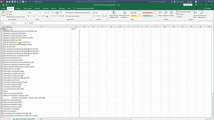Decrease the cell indent
This screenshot has width=214, height=120.
tap(61, 16)
